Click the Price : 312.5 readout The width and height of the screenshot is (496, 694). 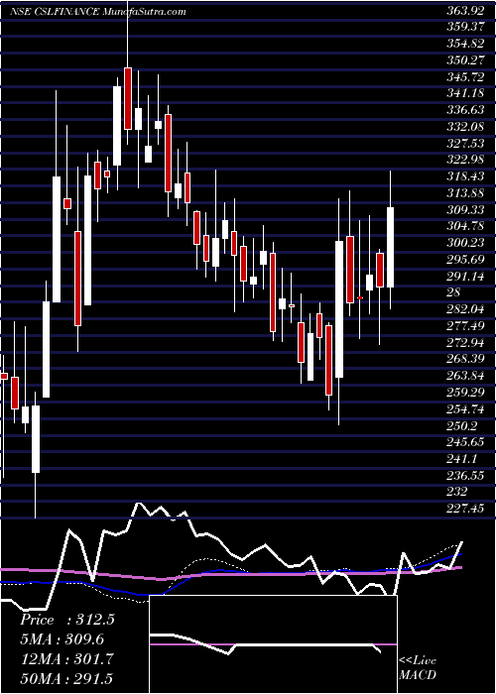(67, 620)
